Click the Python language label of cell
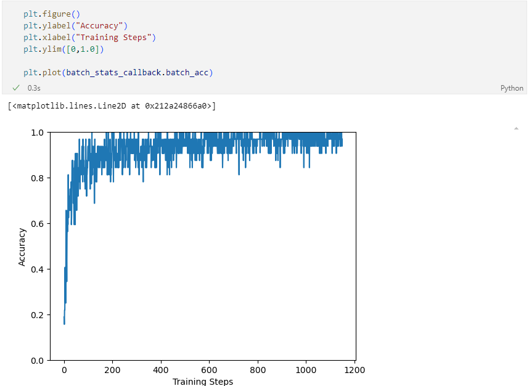 [512, 88]
